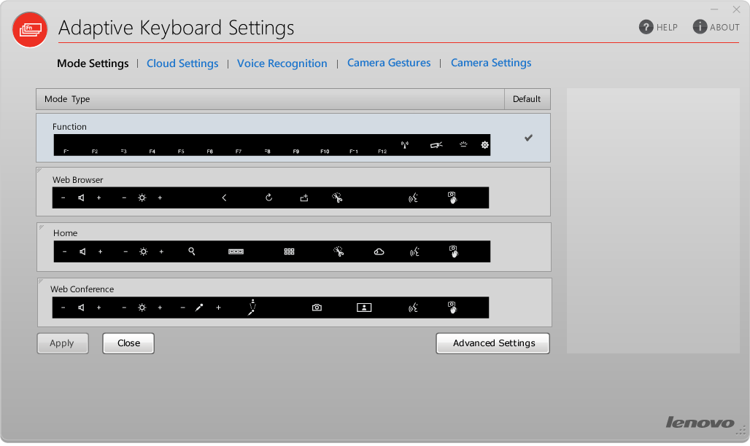This screenshot has width=750, height=446.
Task: Click the F4 key in Function row
Action: pos(152,151)
